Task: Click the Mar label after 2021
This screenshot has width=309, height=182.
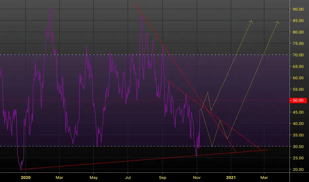Action: pyautogui.click(x=264, y=177)
